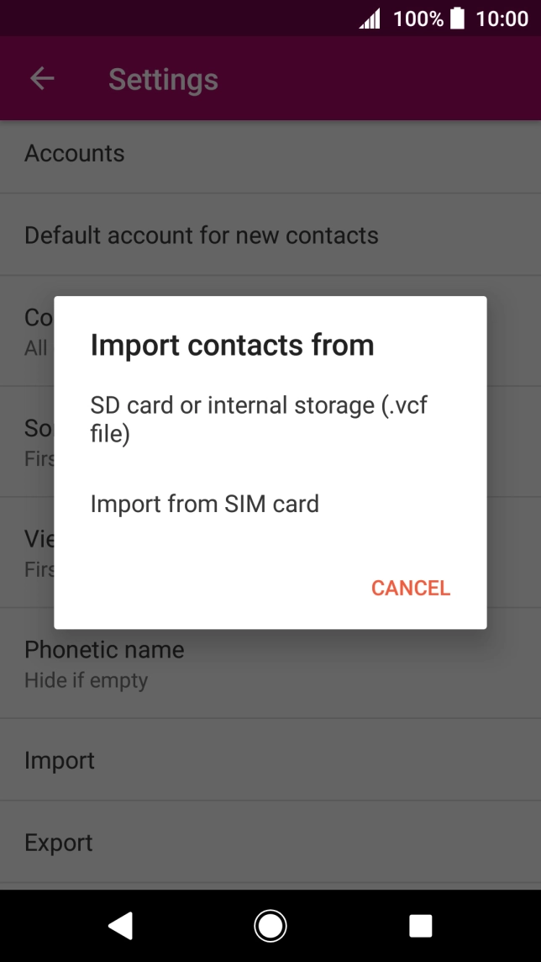The width and height of the screenshot is (541, 962).
Task: Select Import from SIM card
Action: coord(205,504)
